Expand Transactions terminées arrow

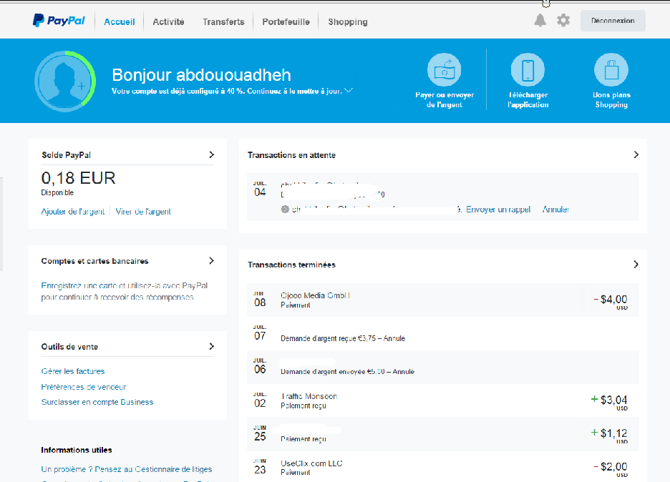[x=636, y=265]
